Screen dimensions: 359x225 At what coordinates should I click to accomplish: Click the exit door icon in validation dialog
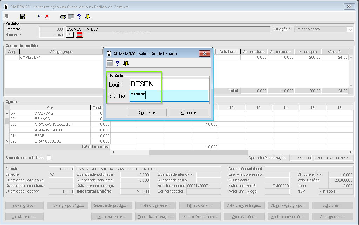pyautogui.click(x=126, y=63)
